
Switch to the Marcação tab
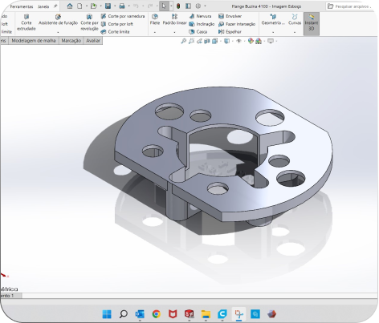(71, 41)
